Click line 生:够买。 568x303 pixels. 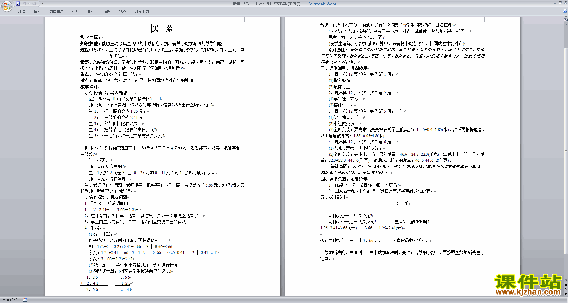(x=99, y=160)
